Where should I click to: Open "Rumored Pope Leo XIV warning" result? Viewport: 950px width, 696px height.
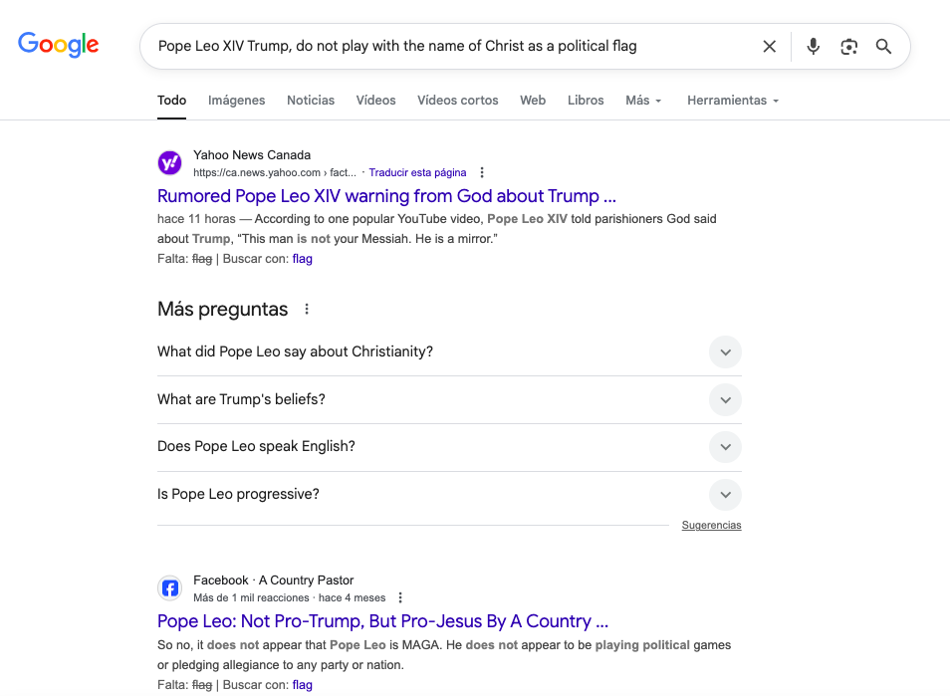386,196
